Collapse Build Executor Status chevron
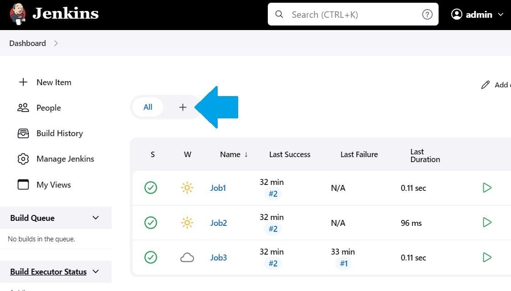511x291 pixels. pos(96,271)
